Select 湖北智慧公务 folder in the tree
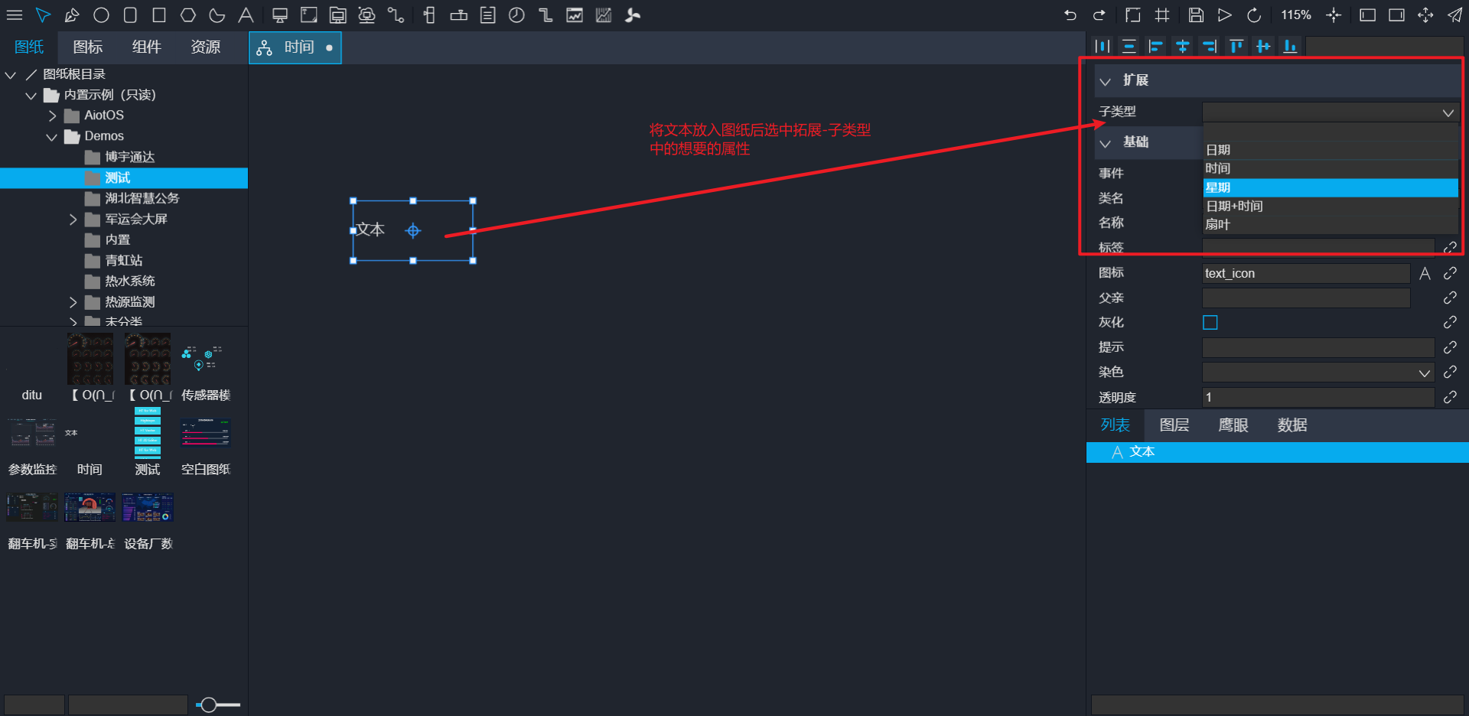This screenshot has height=716, width=1469. (x=142, y=198)
